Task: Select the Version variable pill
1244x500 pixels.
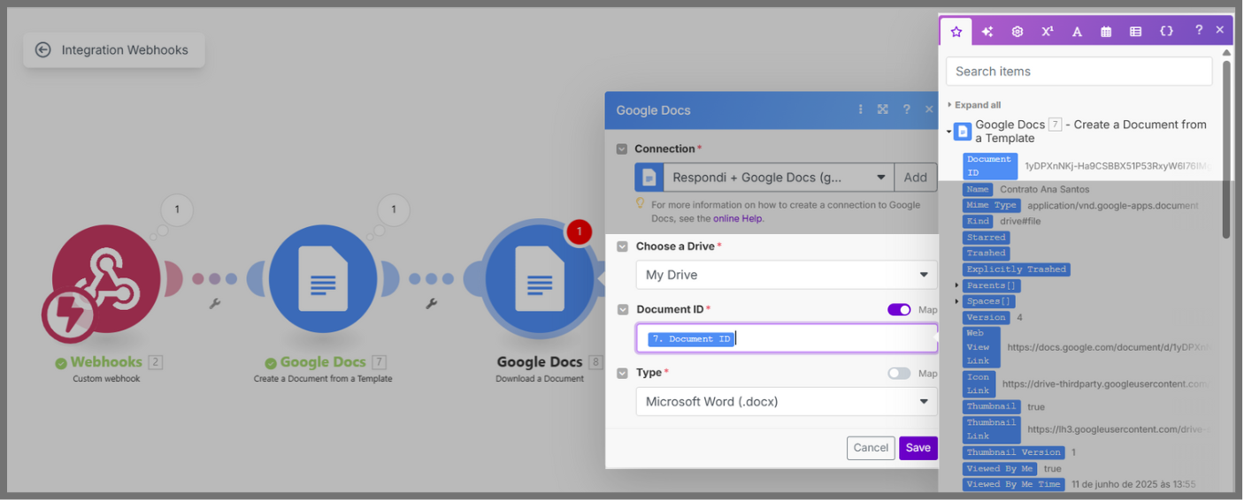Action: coord(986,317)
